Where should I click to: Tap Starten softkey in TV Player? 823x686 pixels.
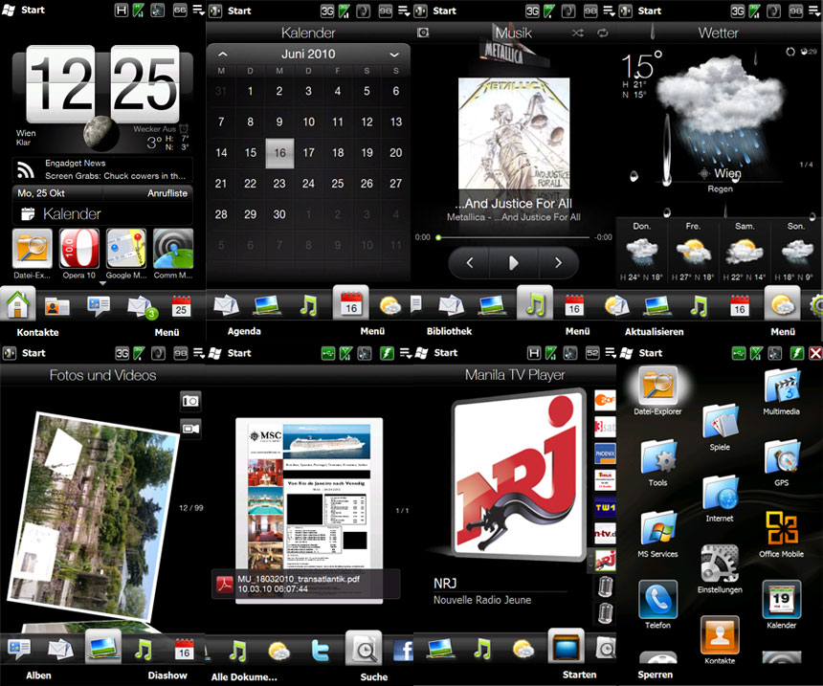pos(580,675)
